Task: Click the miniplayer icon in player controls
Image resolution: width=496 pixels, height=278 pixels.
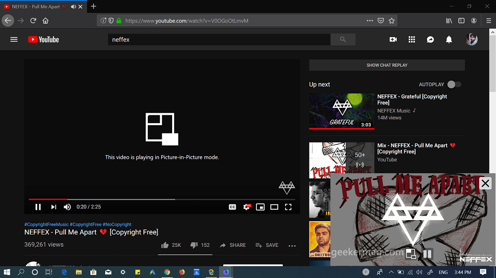Action: tap(260, 207)
